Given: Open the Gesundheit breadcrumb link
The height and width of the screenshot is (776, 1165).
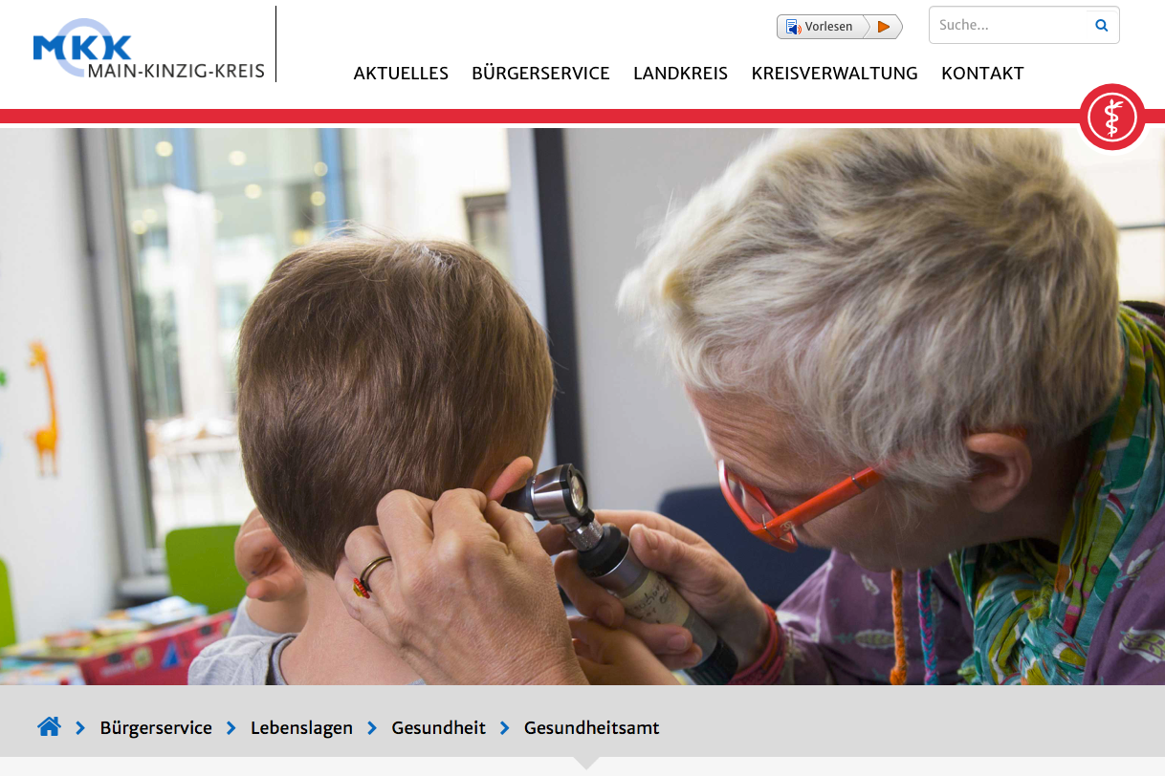Looking at the screenshot, I should pos(439,728).
